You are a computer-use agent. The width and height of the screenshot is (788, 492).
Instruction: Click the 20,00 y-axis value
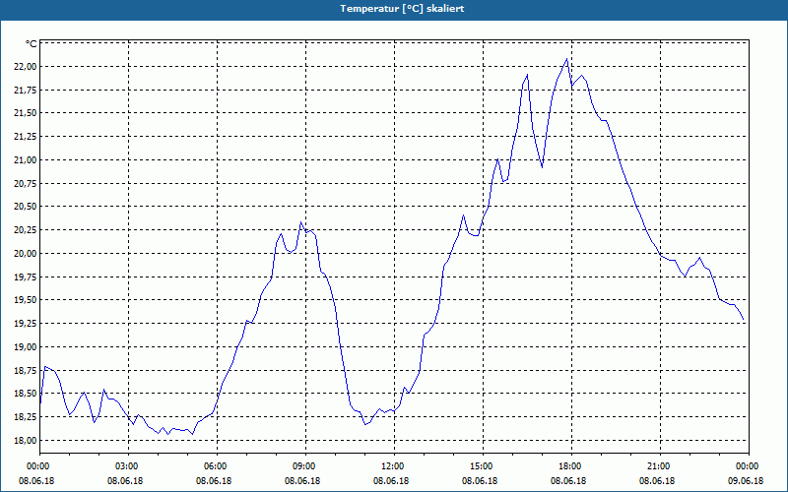click(26, 253)
